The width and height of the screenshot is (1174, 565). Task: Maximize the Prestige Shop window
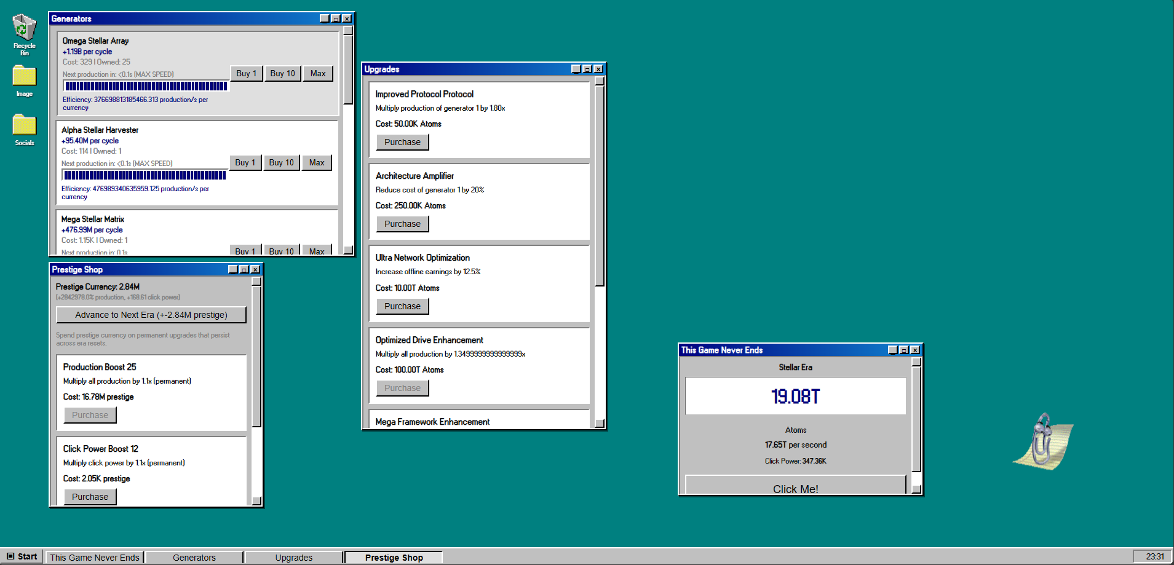(x=244, y=269)
